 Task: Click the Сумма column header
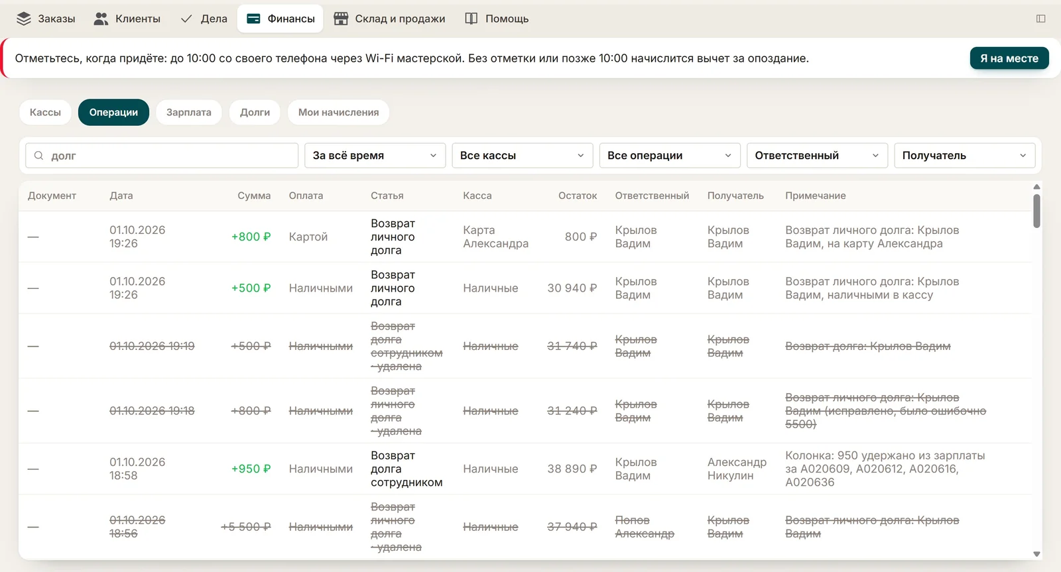coord(254,196)
